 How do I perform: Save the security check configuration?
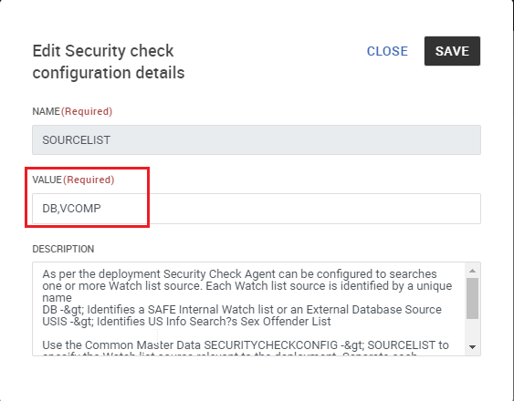point(452,51)
